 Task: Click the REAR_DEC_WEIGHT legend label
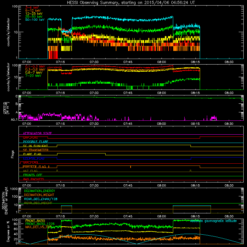click(38, 203)
